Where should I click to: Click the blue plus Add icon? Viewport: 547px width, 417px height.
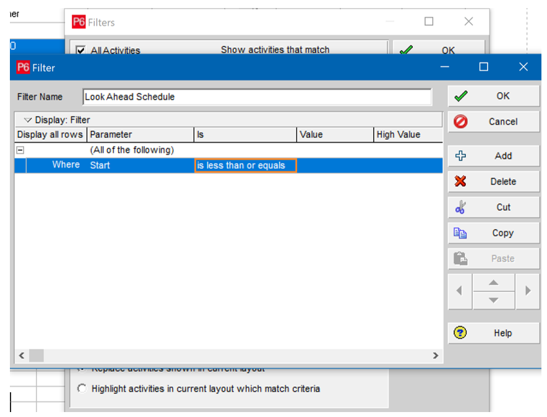click(x=460, y=156)
